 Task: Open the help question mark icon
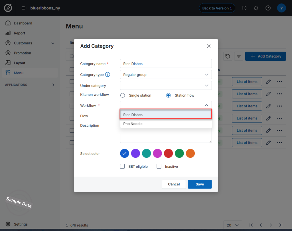tap(268, 8)
